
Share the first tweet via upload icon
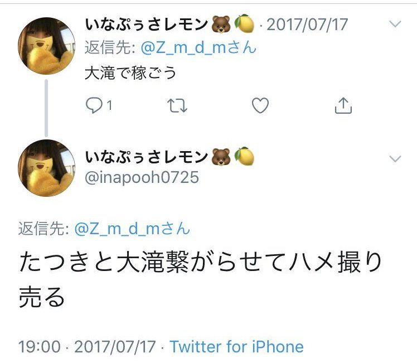(x=343, y=105)
